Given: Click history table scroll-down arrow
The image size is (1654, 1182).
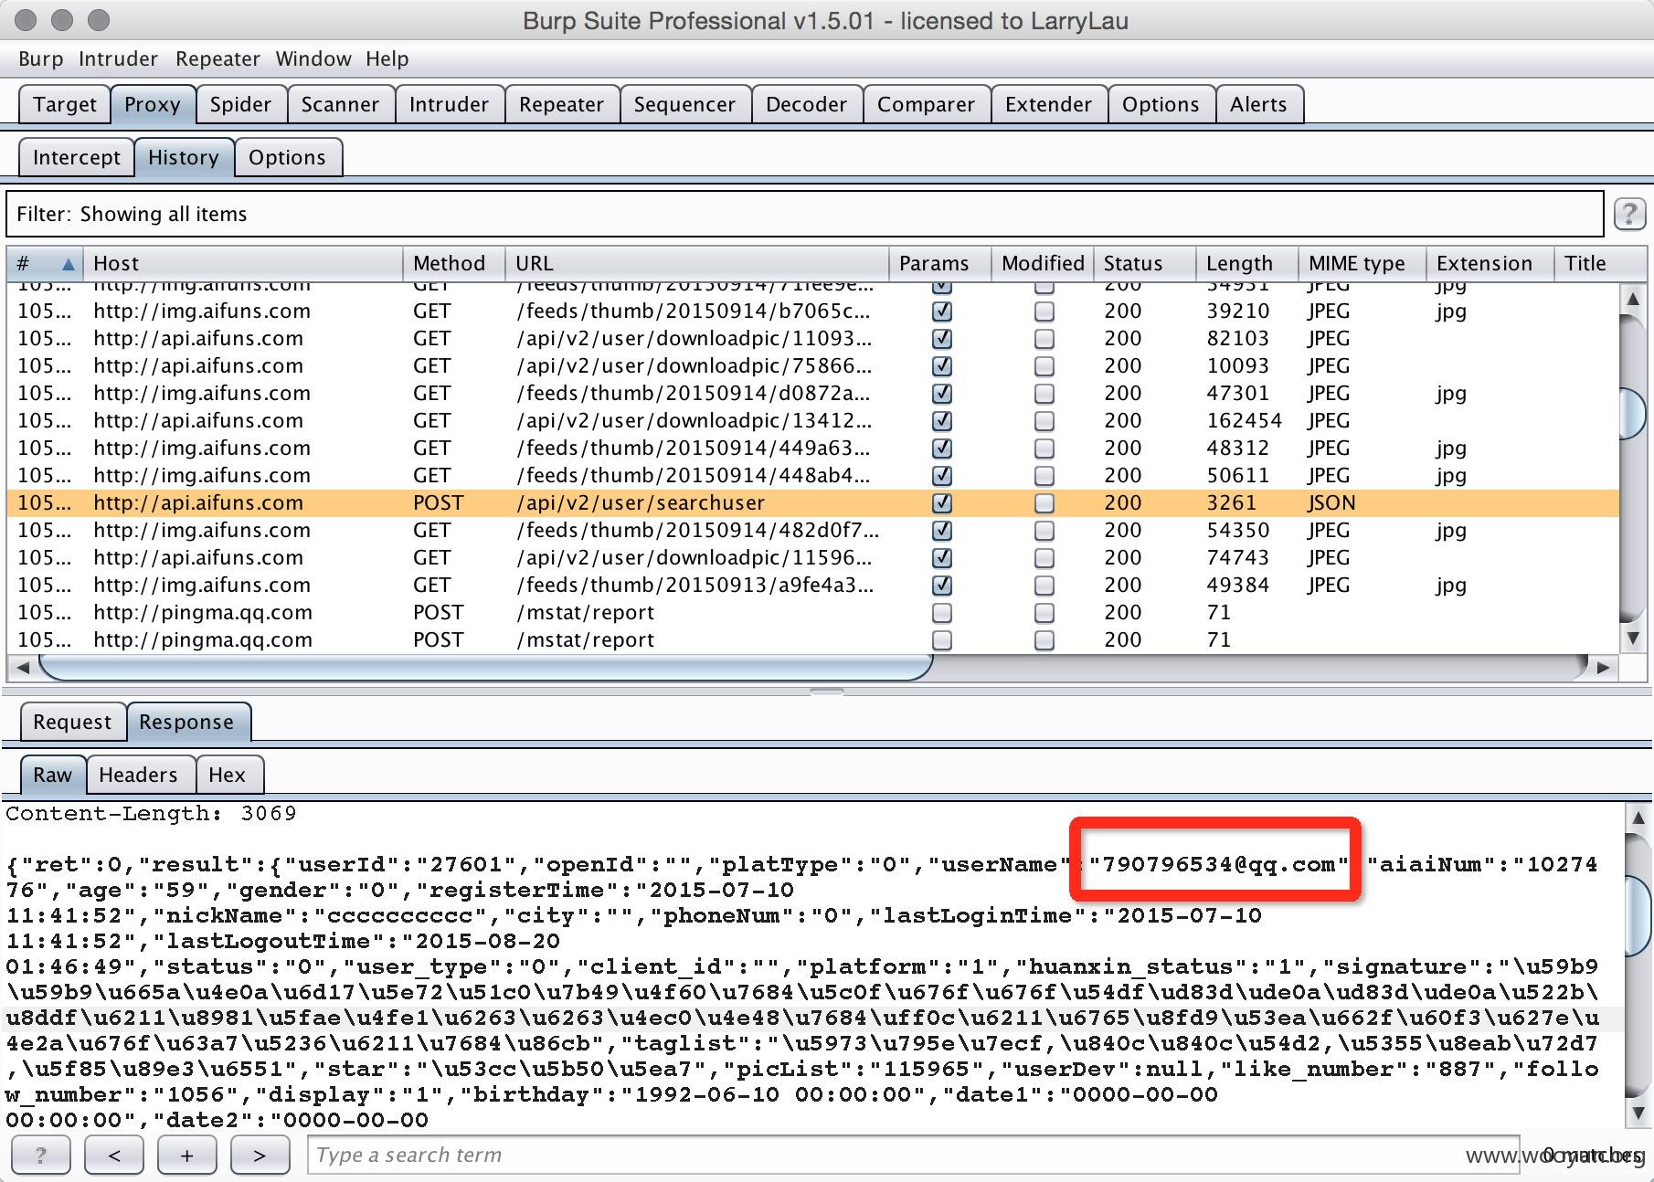Looking at the screenshot, I should (1633, 638).
